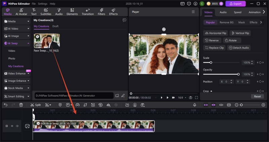The image size is (269, 142).
Task: Open the folder icon beside the file path
Action: [117, 96]
